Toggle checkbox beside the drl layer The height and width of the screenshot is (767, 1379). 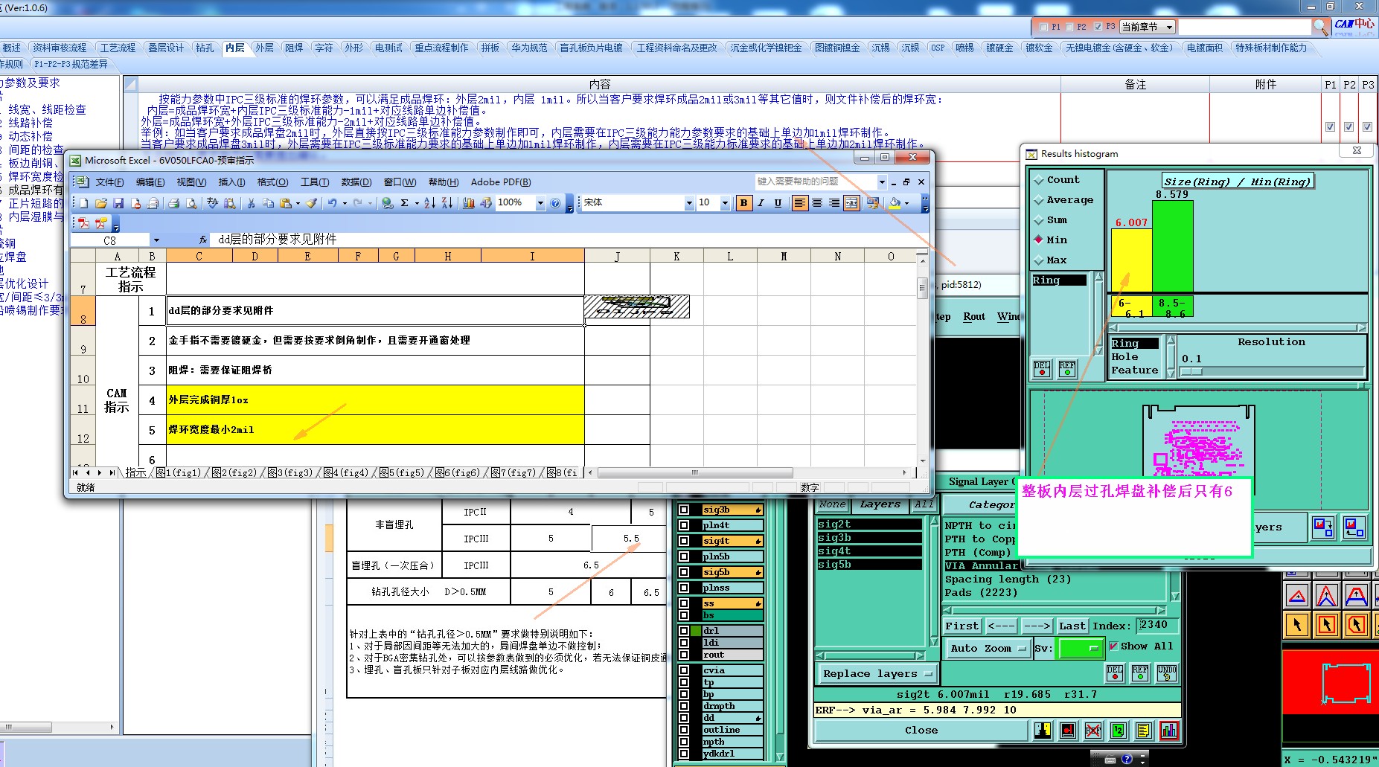[x=684, y=631]
